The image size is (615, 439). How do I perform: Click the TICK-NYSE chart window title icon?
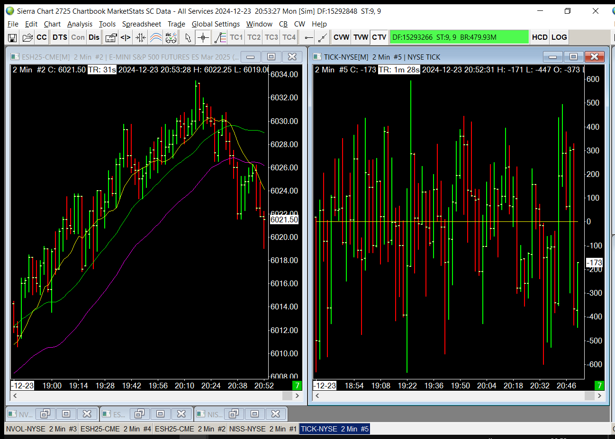click(x=317, y=57)
